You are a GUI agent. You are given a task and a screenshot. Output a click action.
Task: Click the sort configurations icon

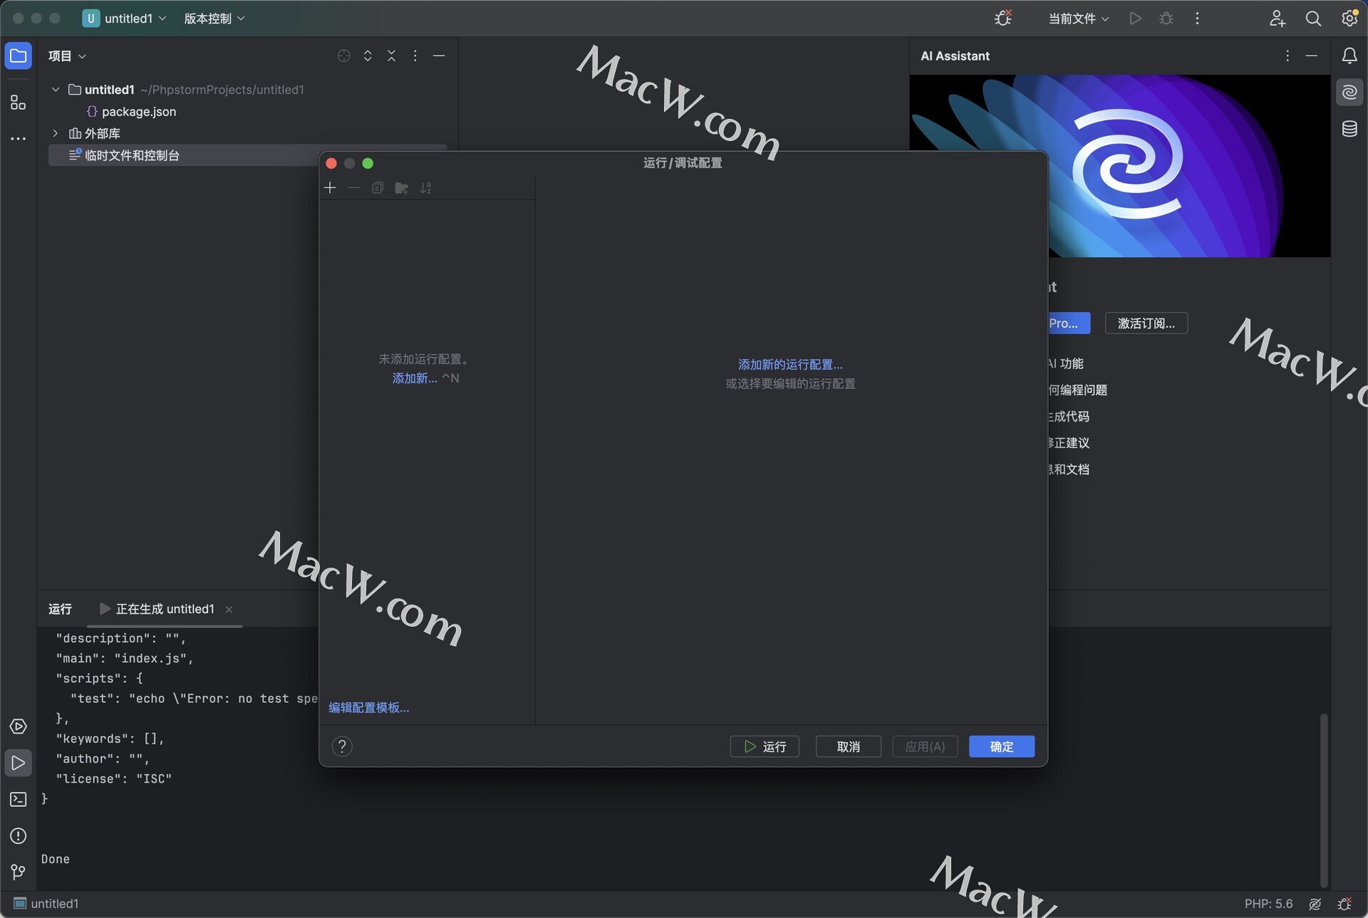point(426,188)
